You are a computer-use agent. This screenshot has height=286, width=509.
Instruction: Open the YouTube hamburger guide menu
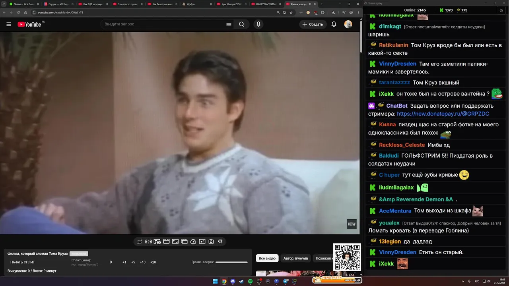9,24
